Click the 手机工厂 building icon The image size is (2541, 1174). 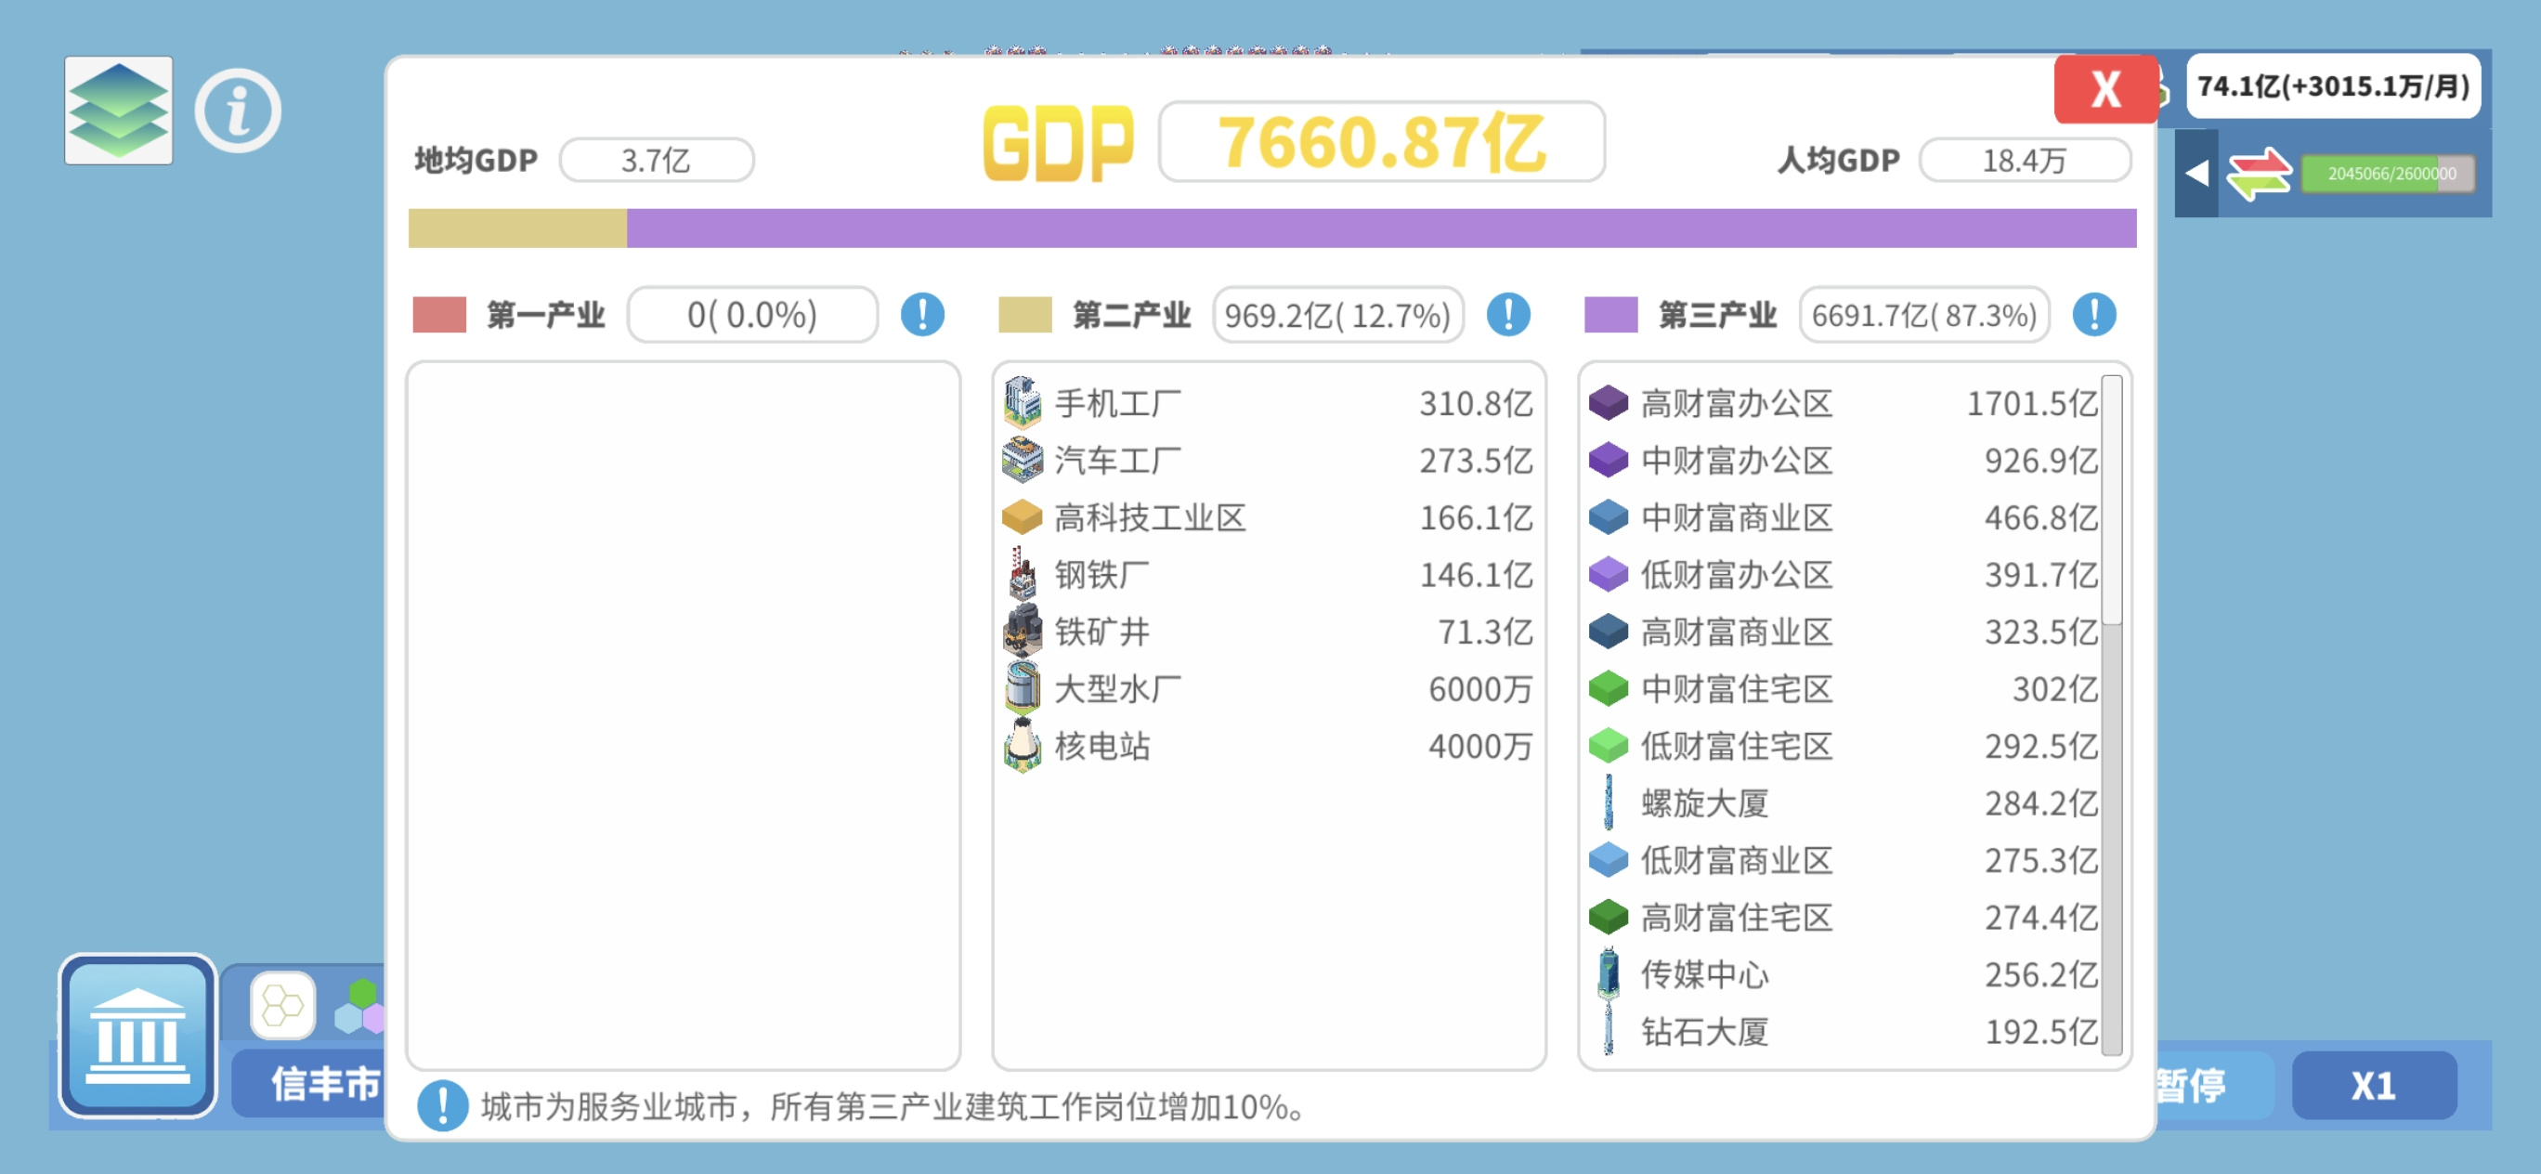point(1022,401)
